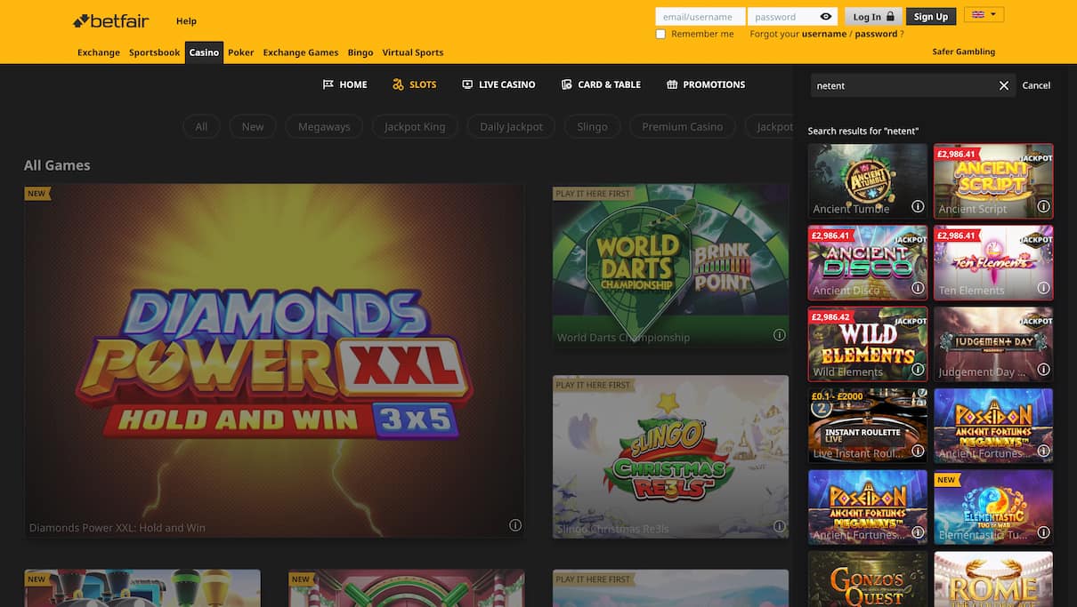Click the Sign Up button

[x=930, y=16]
